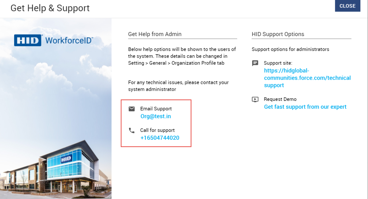Click the Get Help from Admin heading
The image size is (368, 199).
pos(155,34)
